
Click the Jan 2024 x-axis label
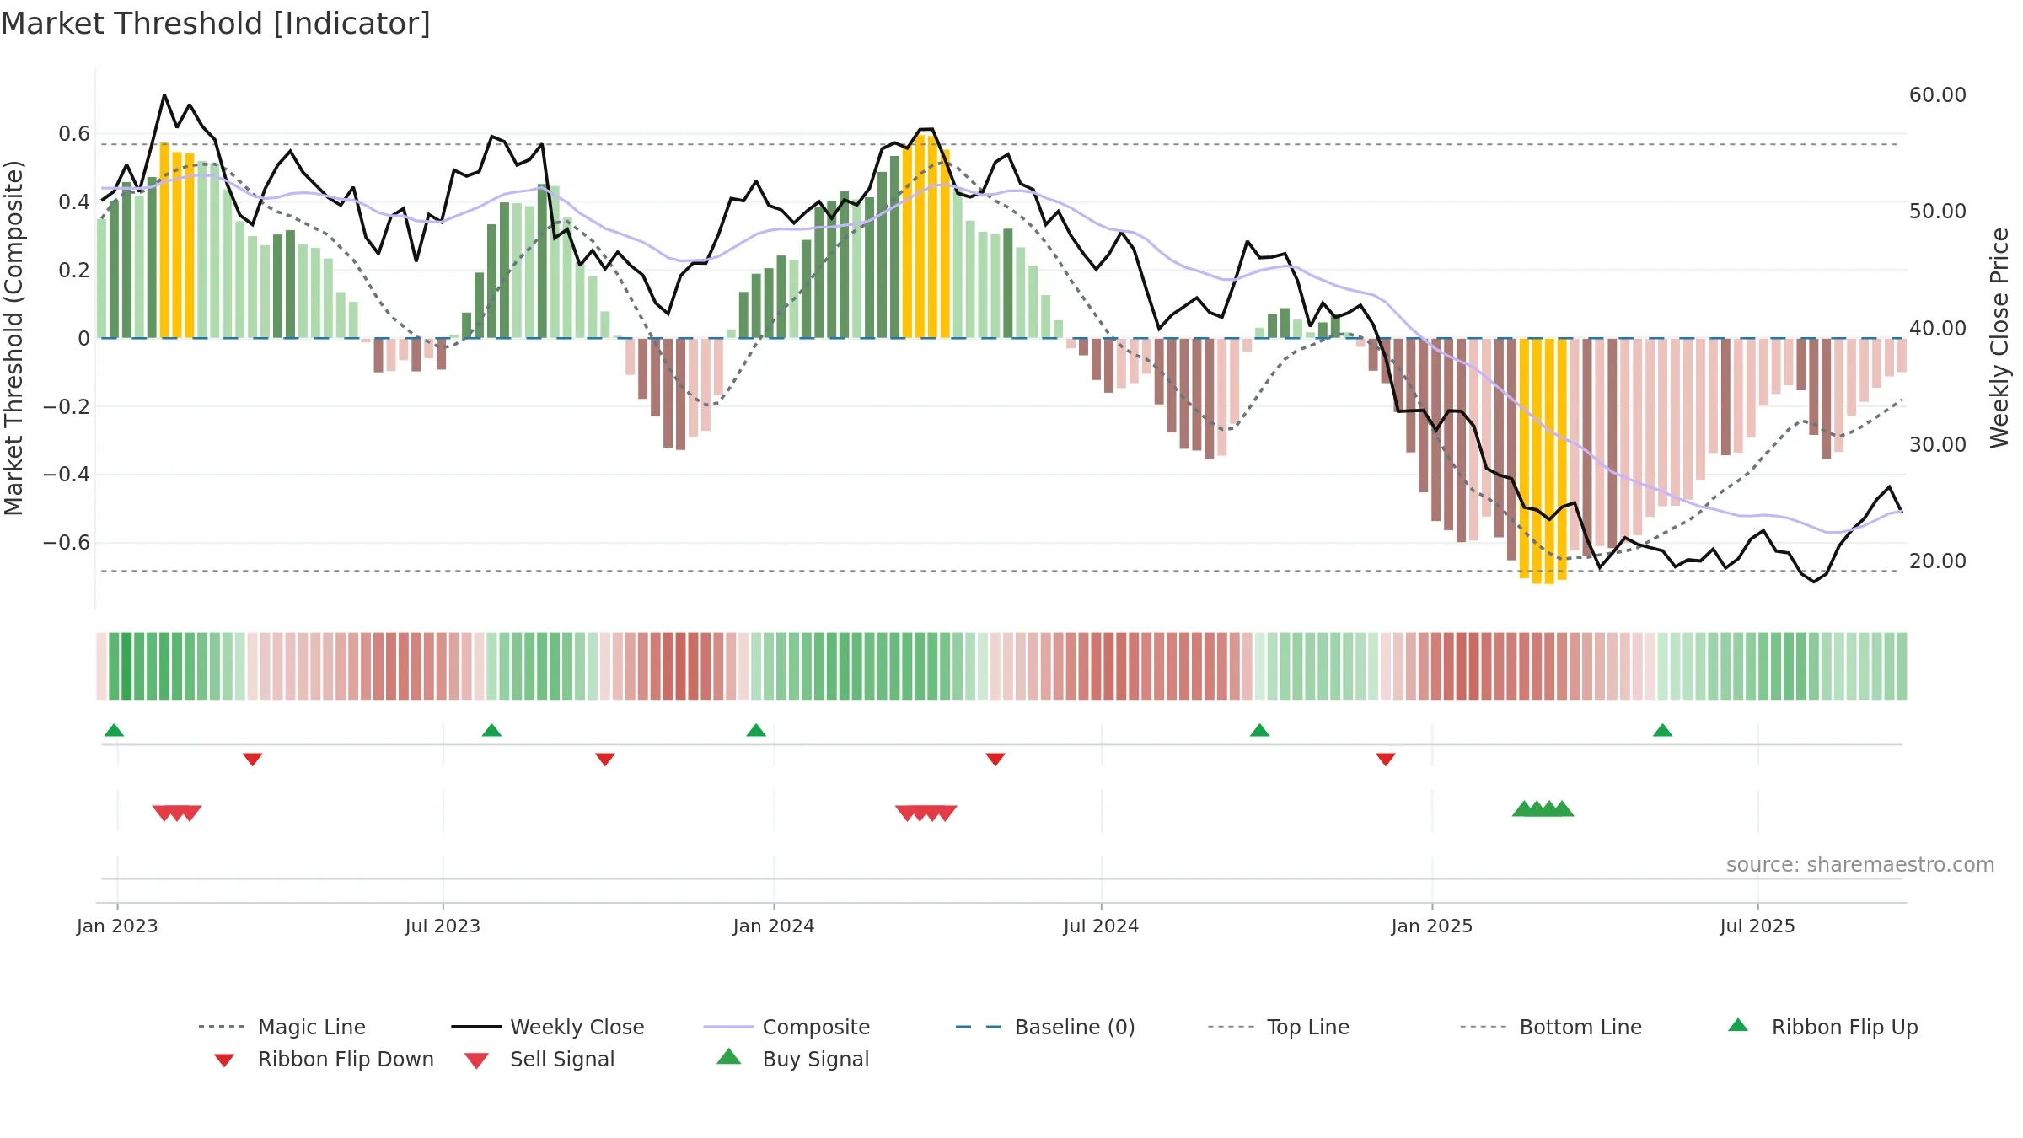click(x=774, y=926)
